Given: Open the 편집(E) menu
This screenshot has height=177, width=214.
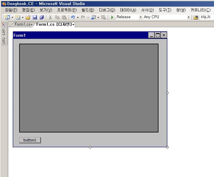Looking at the screenshot, I should tap(29, 10).
